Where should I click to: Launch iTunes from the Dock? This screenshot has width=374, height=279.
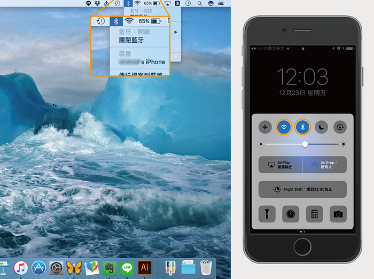pyautogui.click(x=21, y=268)
